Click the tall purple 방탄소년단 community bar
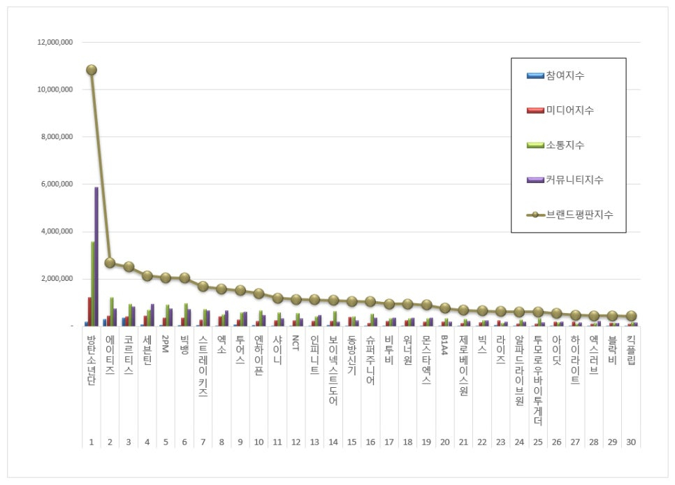Image resolution: width=675 pixels, height=485 pixels. (96, 256)
